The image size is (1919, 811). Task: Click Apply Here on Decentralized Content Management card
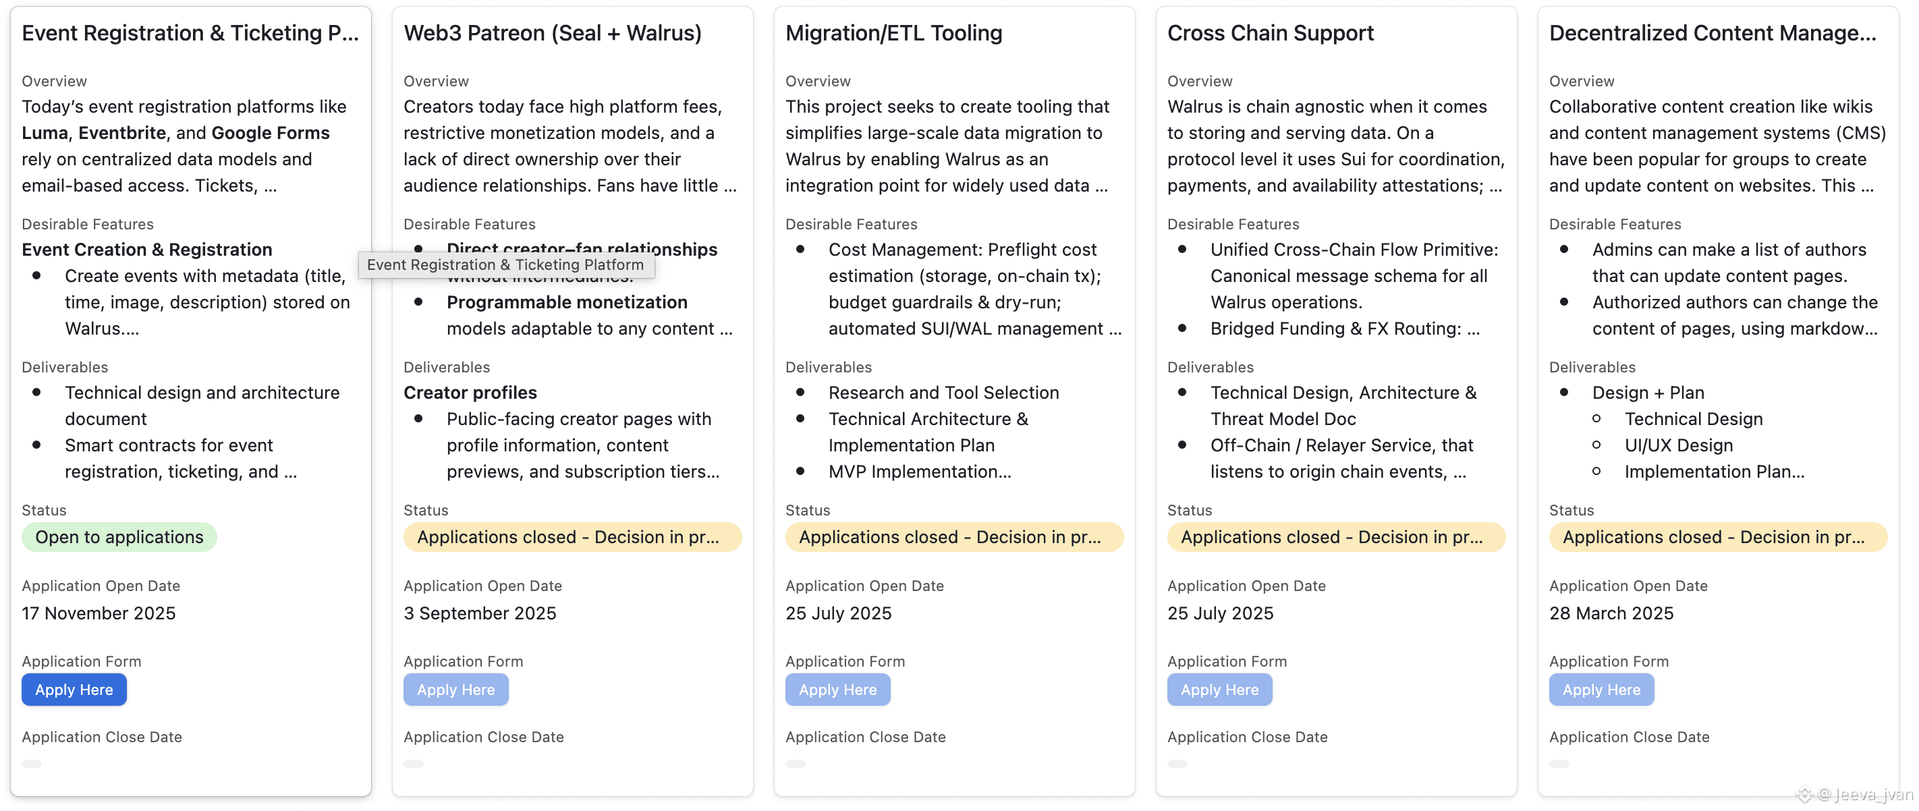(1601, 690)
